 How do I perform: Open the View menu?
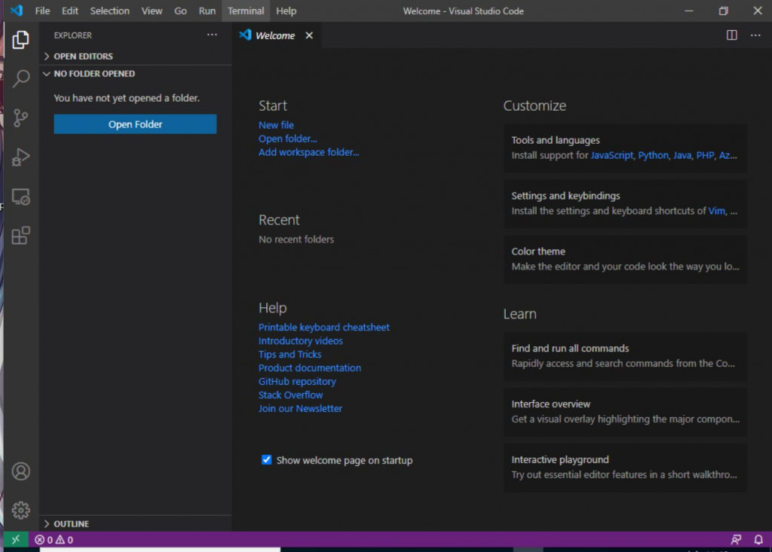pyautogui.click(x=152, y=11)
